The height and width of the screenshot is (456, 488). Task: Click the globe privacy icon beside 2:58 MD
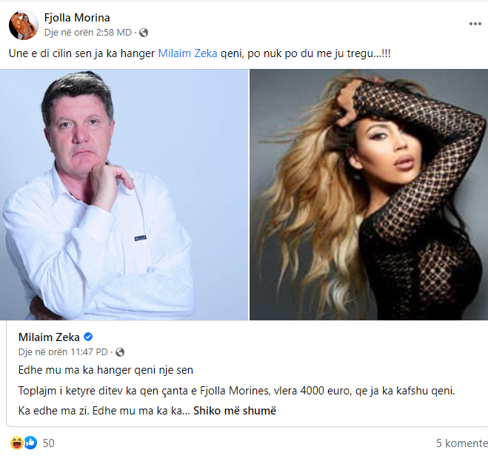pyautogui.click(x=144, y=33)
